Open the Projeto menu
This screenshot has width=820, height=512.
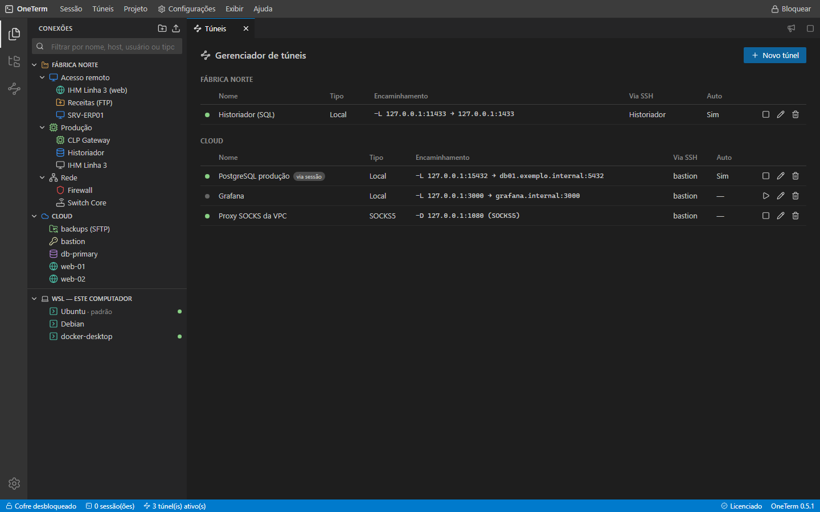(x=136, y=9)
